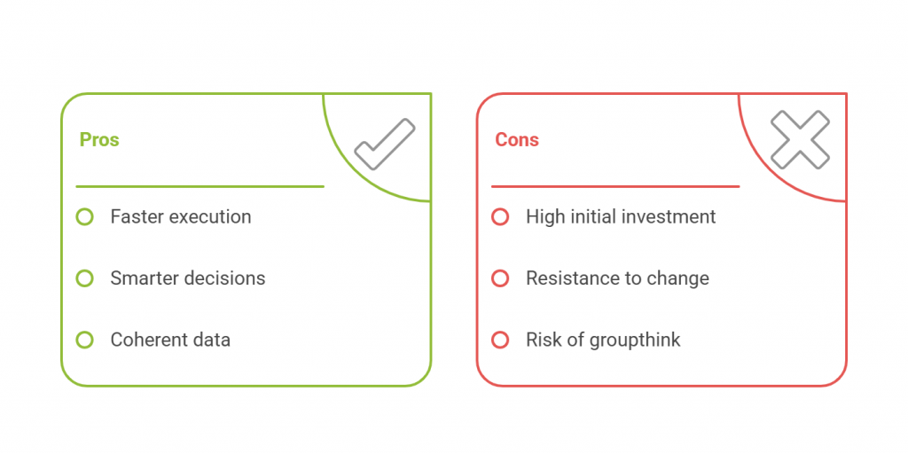This screenshot has width=908, height=454.
Task: Click the red bullet circle beside Risk of groupthink
Action: 500,340
